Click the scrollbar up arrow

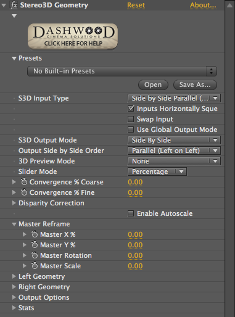coord(229,6)
